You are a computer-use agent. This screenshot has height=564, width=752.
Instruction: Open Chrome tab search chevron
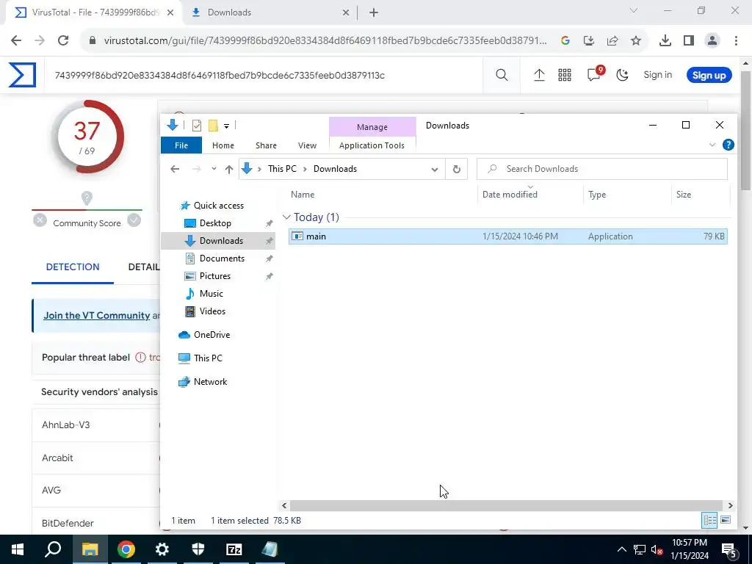click(x=634, y=10)
